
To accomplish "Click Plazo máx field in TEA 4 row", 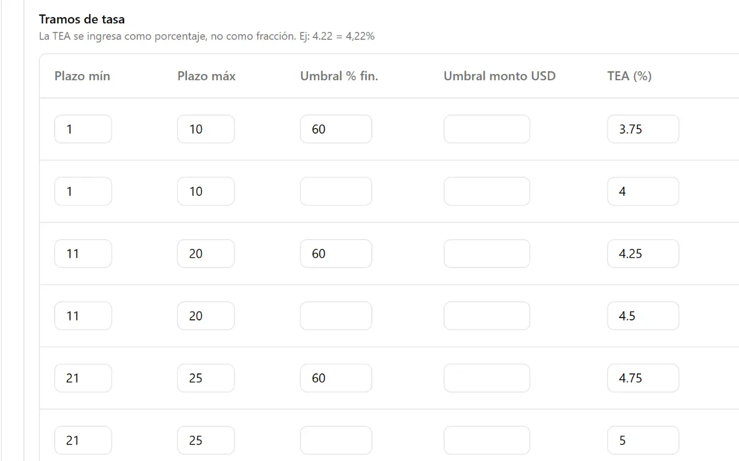I will [x=206, y=191].
